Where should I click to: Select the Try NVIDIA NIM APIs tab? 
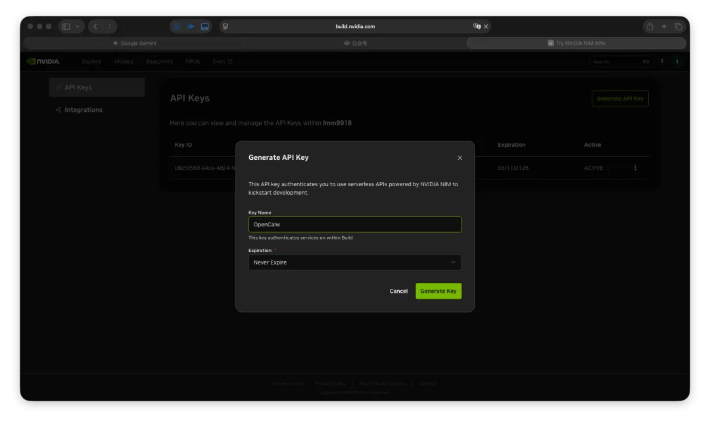[577, 43]
